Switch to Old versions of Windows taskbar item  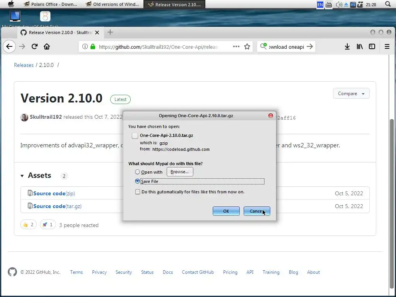point(113,4)
